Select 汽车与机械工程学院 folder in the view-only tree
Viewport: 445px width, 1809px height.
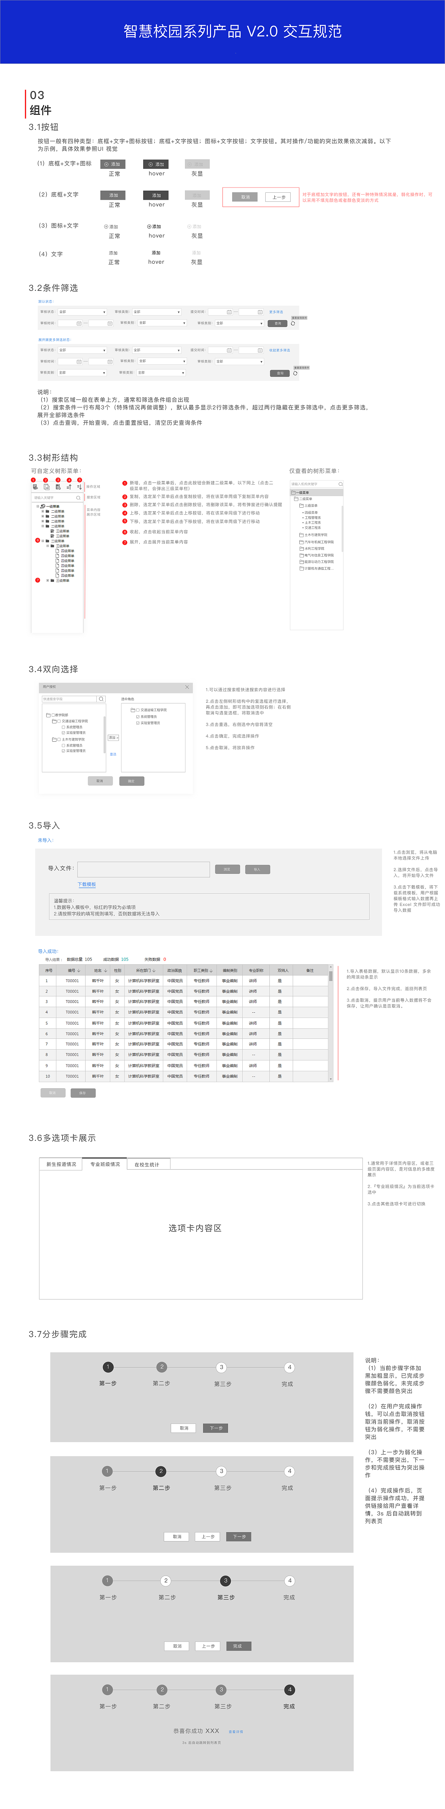317,542
